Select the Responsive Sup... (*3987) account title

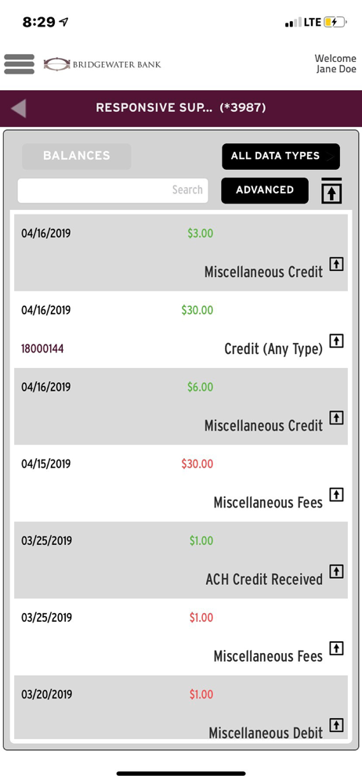click(x=181, y=108)
